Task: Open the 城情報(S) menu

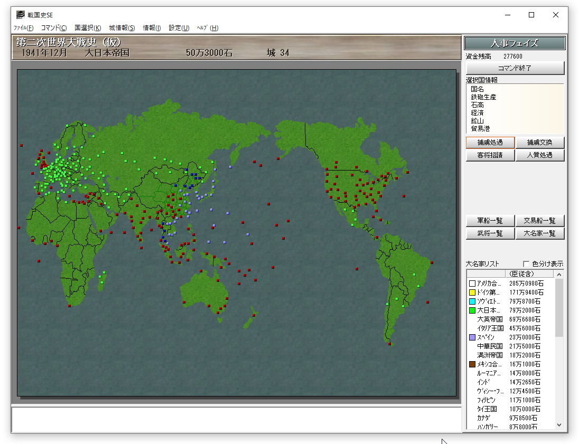Action: (122, 28)
